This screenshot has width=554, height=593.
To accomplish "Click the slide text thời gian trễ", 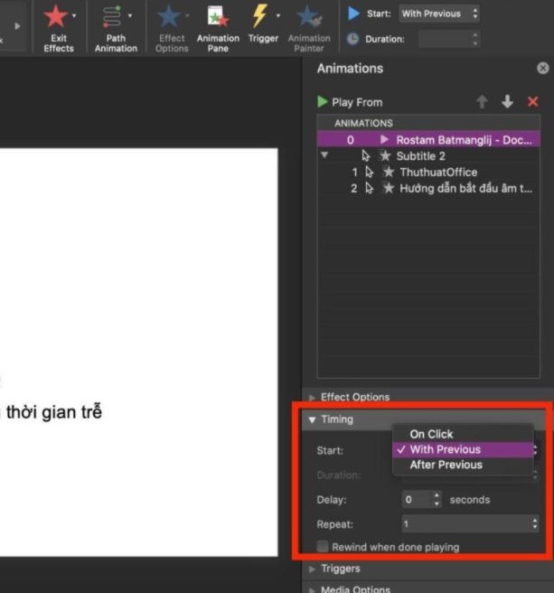I will [x=54, y=412].
